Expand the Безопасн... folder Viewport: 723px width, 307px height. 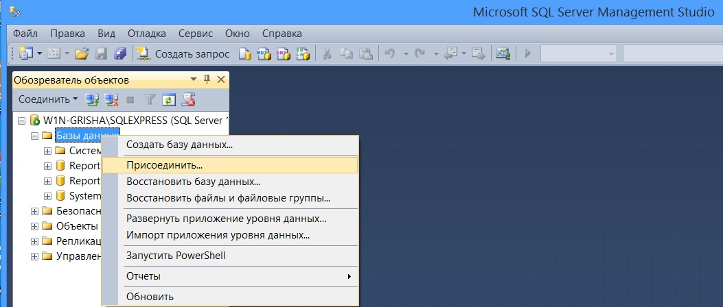point(34,211)
